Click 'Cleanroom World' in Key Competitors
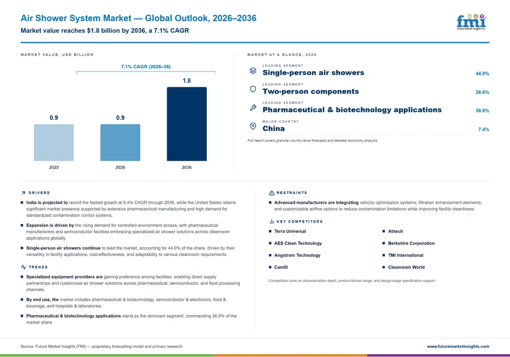This screenshot has width=510, height=357. coord(406,267)
